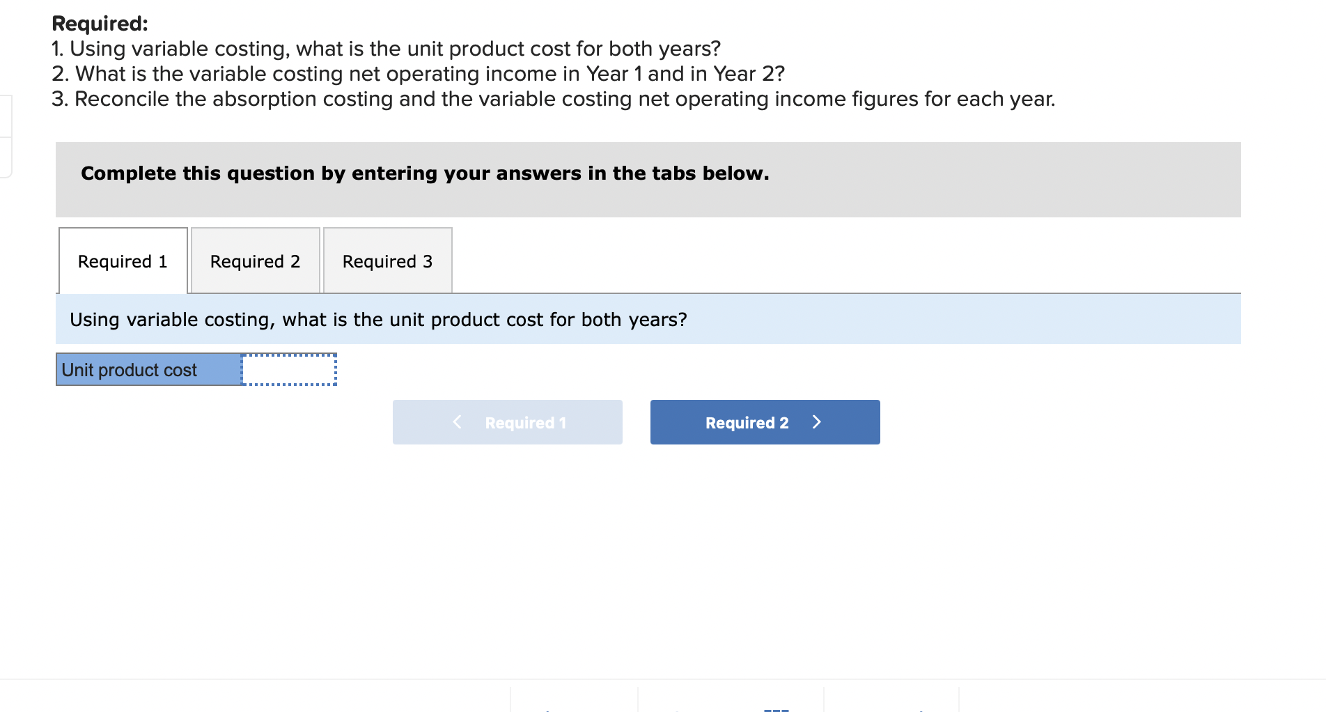Screen dimensions: 1326x712
Task: Switch to the Required 3 tab
Action: tap(387, 261)
